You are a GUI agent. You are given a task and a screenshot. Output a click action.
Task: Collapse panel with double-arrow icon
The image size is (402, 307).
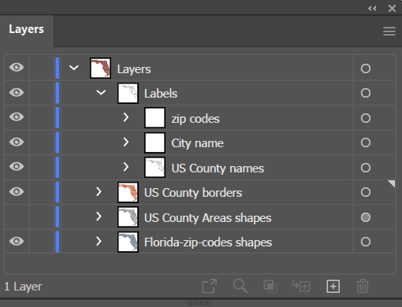pos(372,9)
